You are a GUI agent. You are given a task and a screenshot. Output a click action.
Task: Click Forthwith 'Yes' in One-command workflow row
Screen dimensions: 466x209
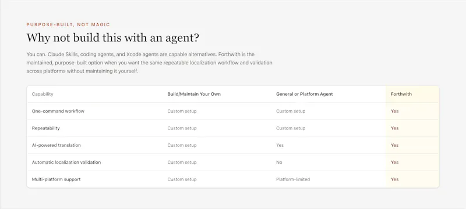tap(395, 111)
